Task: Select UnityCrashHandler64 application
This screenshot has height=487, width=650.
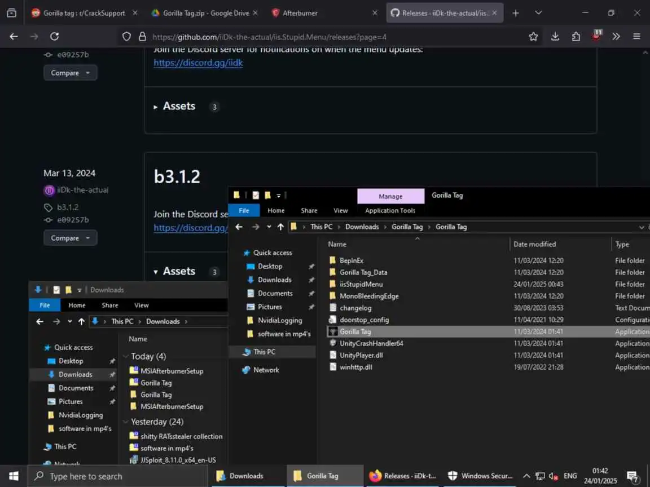Action: [371, 343]
